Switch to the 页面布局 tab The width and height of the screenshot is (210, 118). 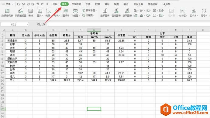(76, 4)
